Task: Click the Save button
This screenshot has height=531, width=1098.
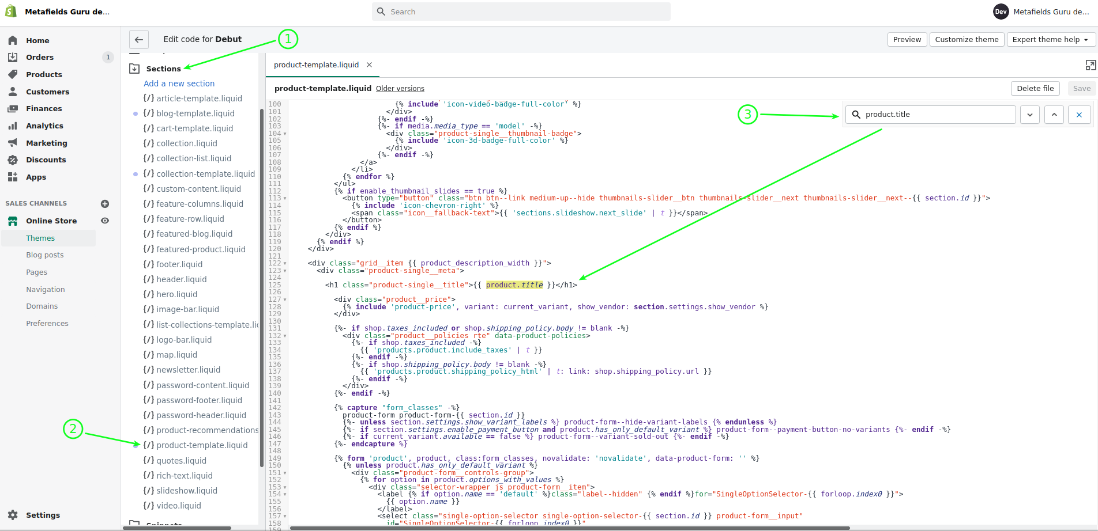Action: tap(1082, 88)
